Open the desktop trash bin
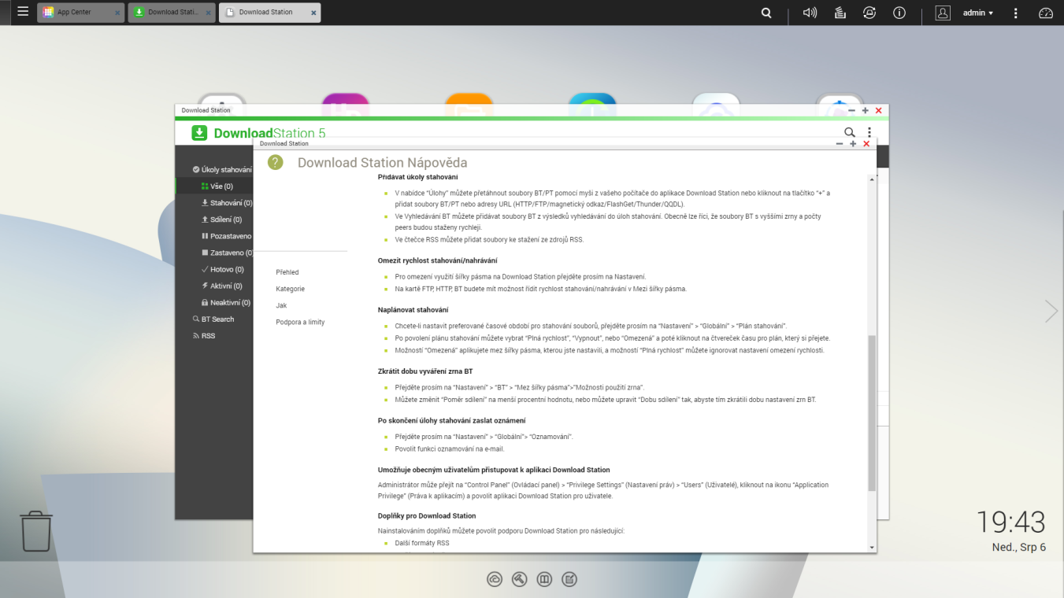 pos(36,531)
